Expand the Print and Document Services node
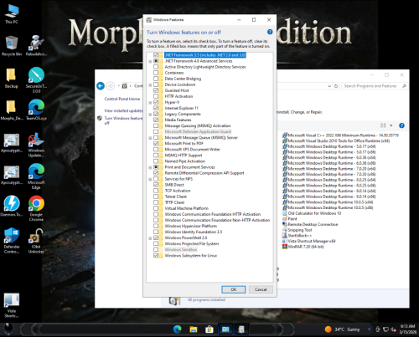Screen dimensions: 419x337 (150, 167)
